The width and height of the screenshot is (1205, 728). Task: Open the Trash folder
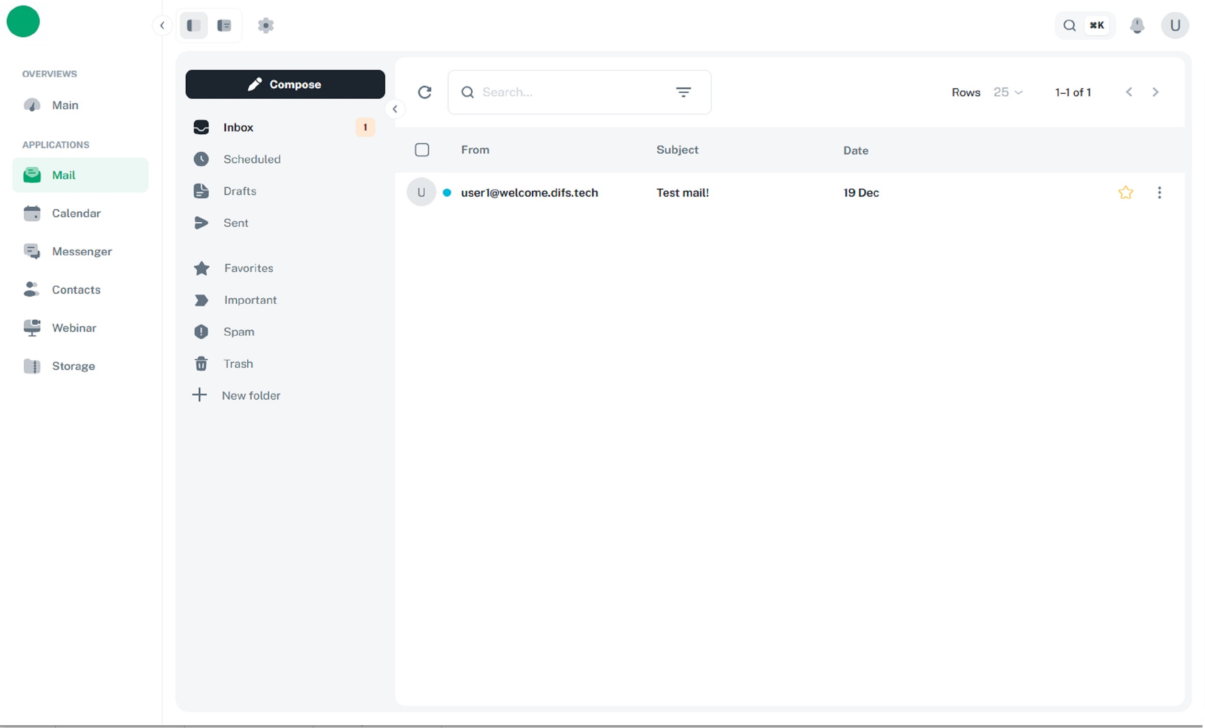(x=284, y=363)
